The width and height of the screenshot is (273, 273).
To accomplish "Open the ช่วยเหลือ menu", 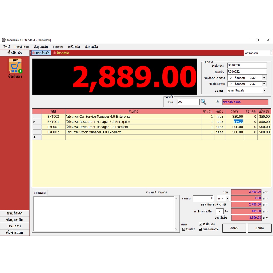I will coord(91,47).
